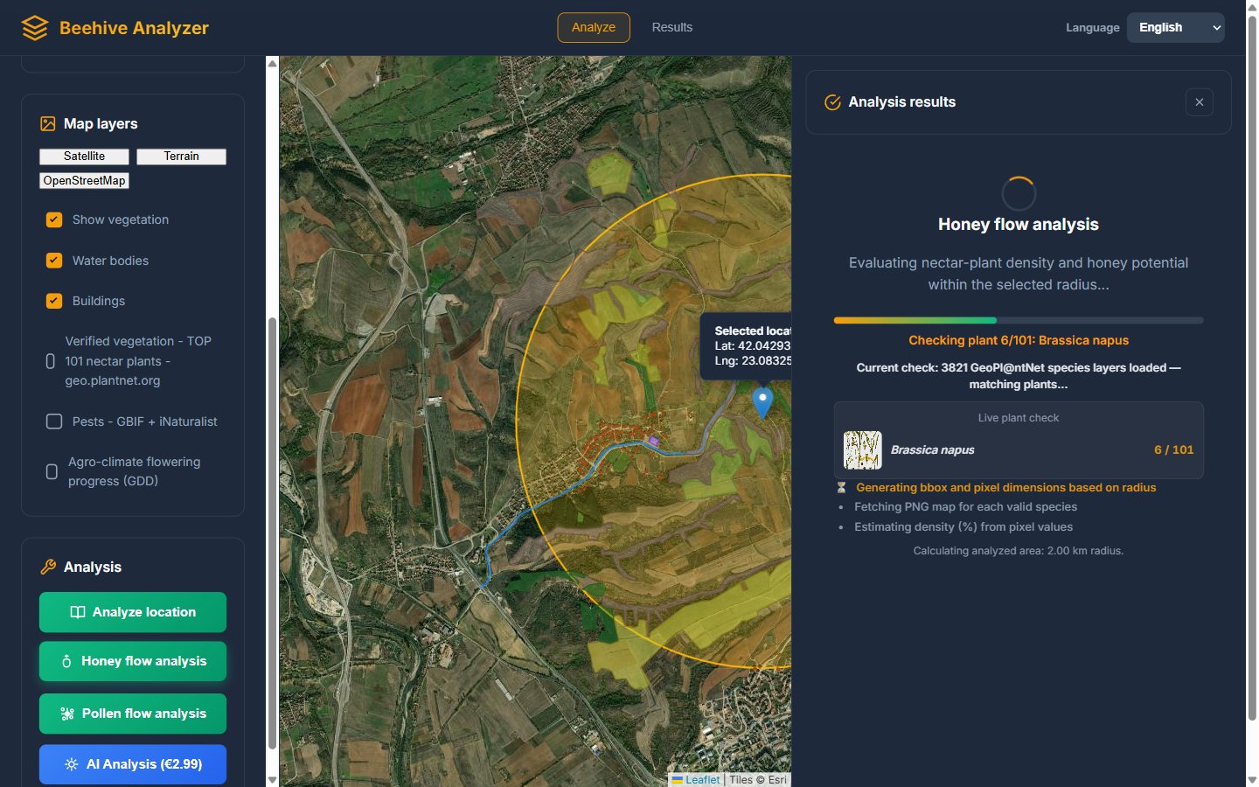Uncheck the Show vegetation checkbox

pyautogui.click(x=54, y=219)
